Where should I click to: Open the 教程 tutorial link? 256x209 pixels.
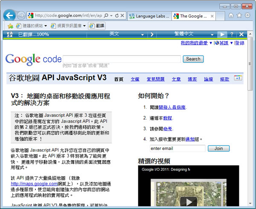168,118
